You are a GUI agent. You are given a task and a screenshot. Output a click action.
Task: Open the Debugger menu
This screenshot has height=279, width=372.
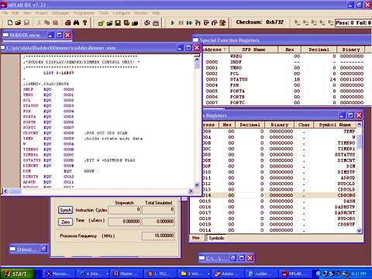click(60, 13)
